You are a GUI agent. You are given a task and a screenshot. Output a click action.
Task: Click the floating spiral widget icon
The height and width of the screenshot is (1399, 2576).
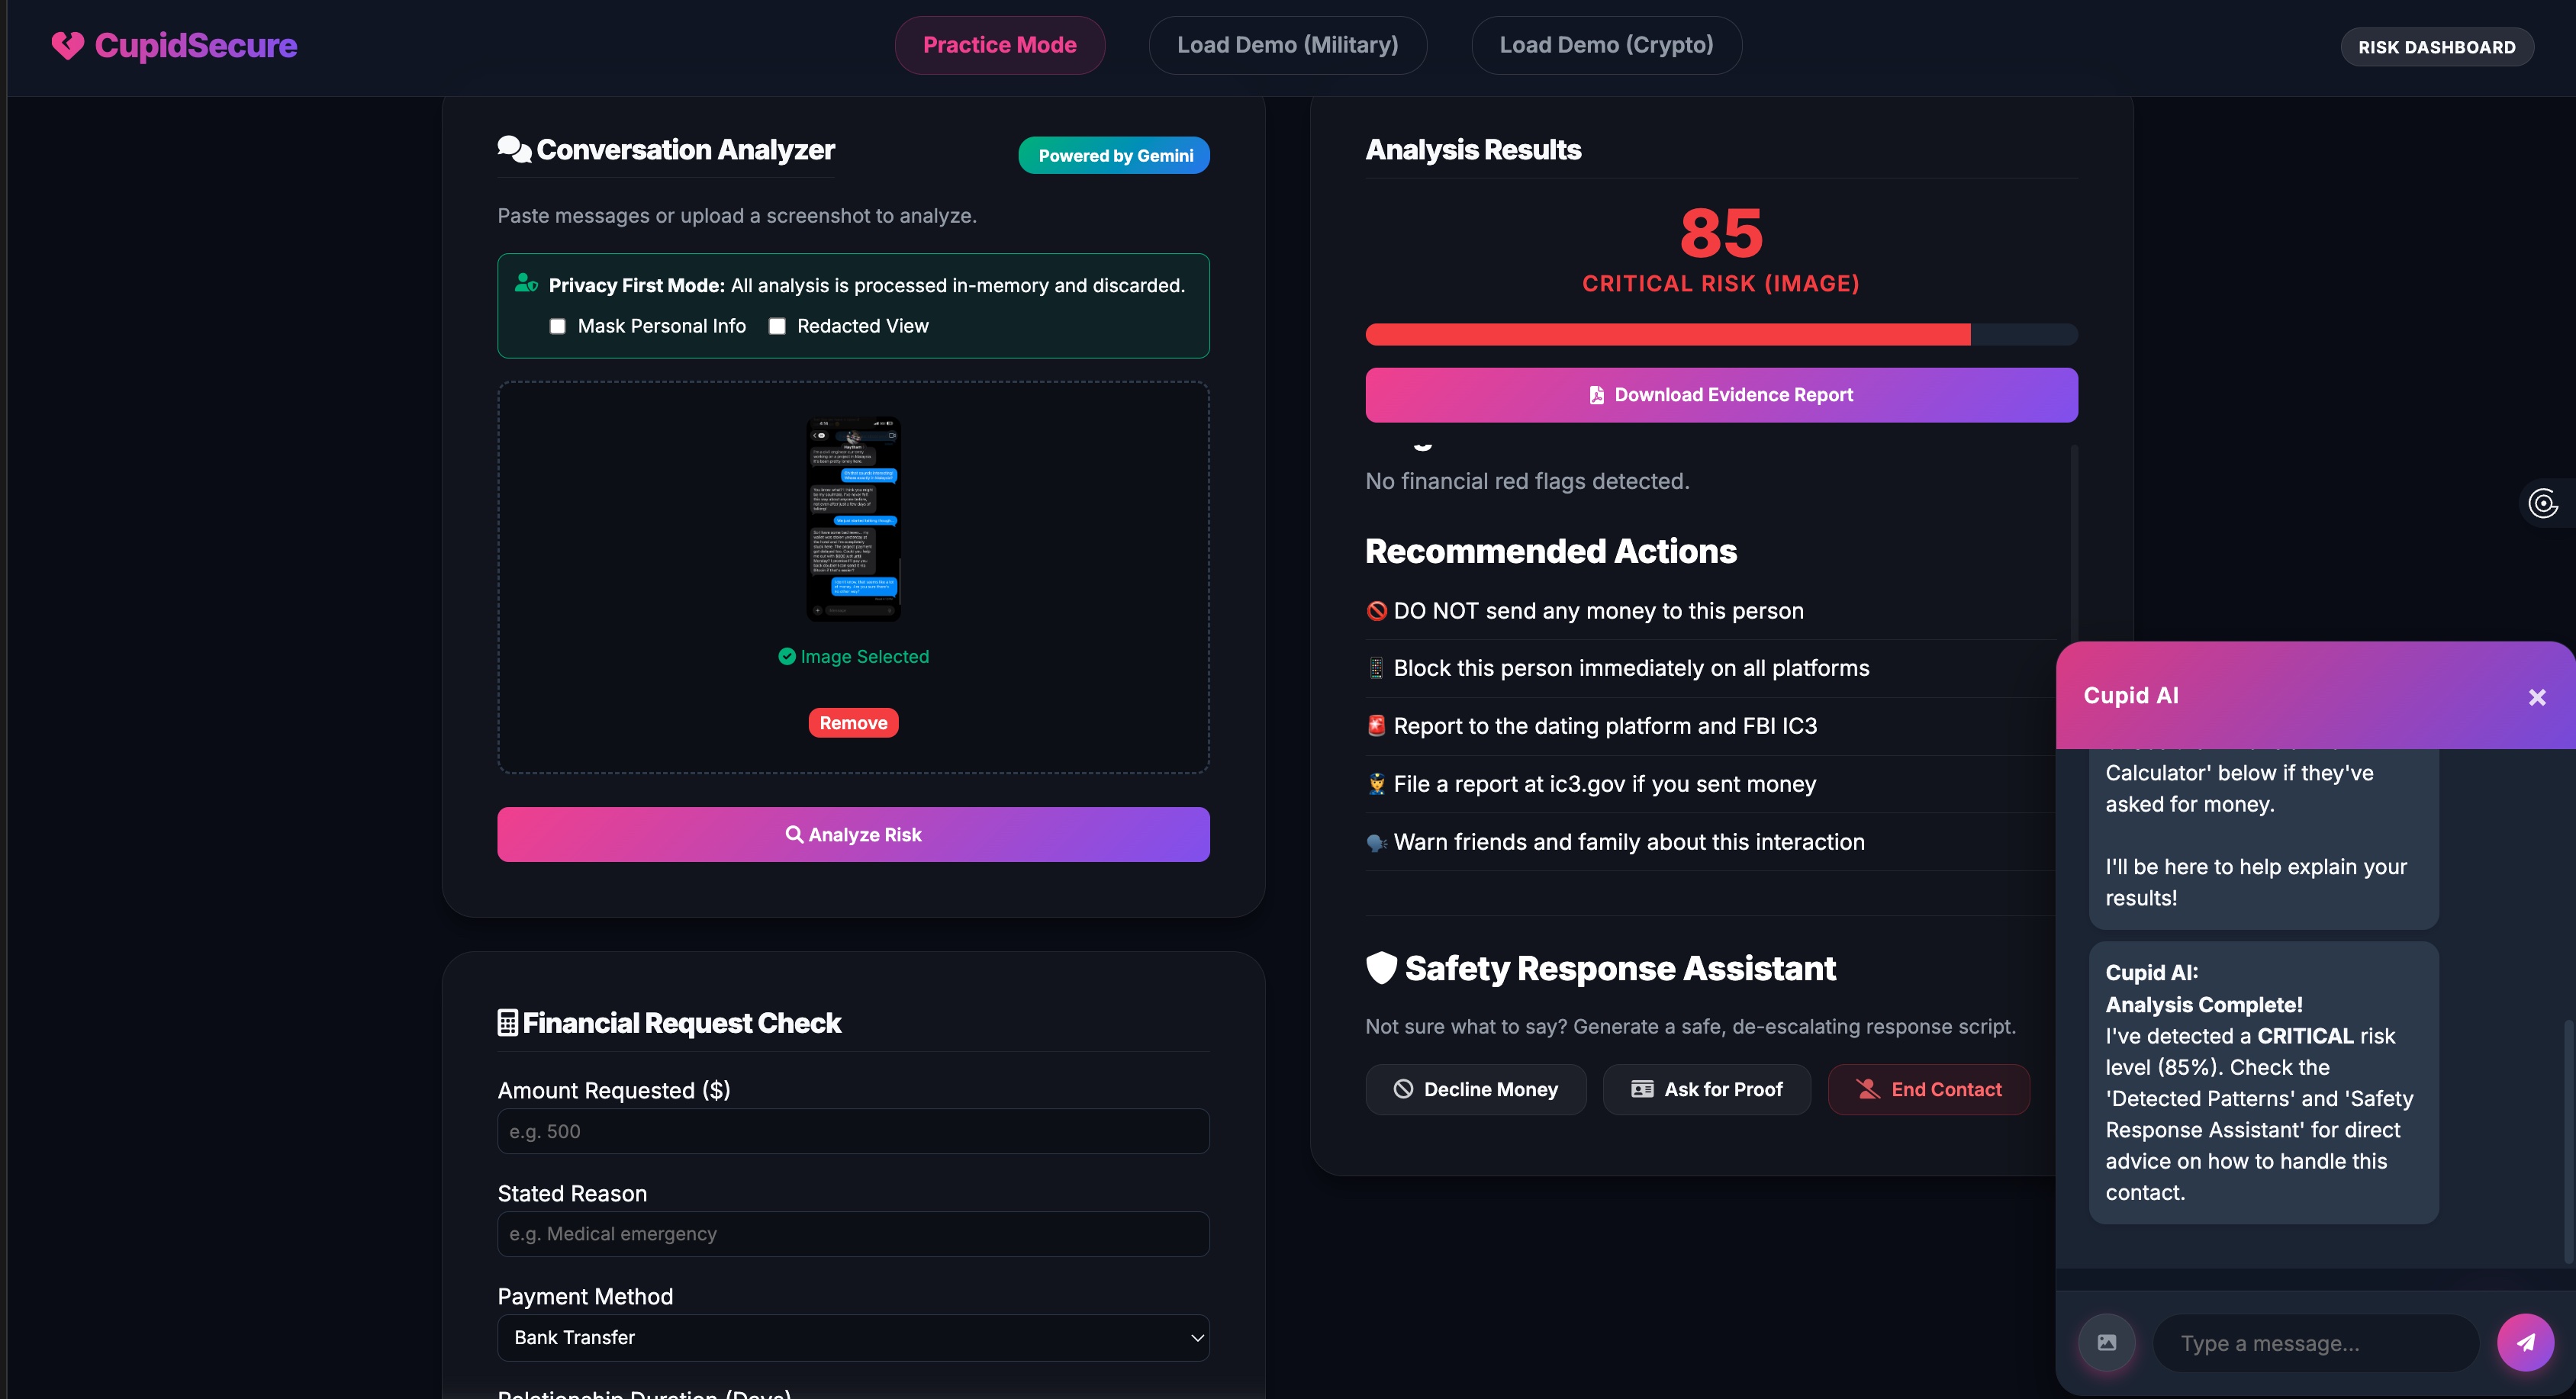click(2543, 503)
